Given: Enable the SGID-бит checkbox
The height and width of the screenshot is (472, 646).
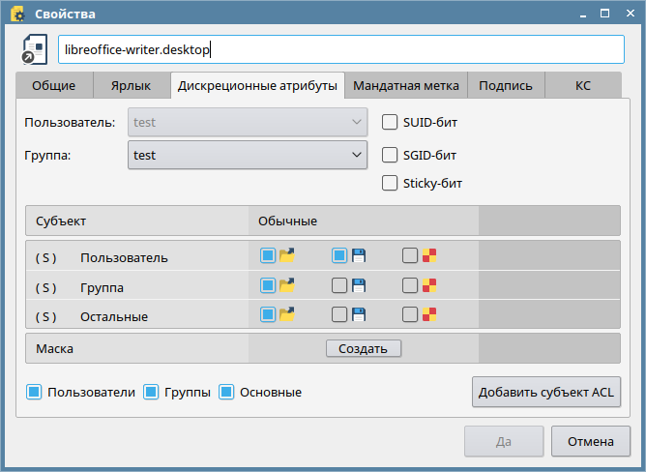Looking at the screenshot, I should pos(391,155).
